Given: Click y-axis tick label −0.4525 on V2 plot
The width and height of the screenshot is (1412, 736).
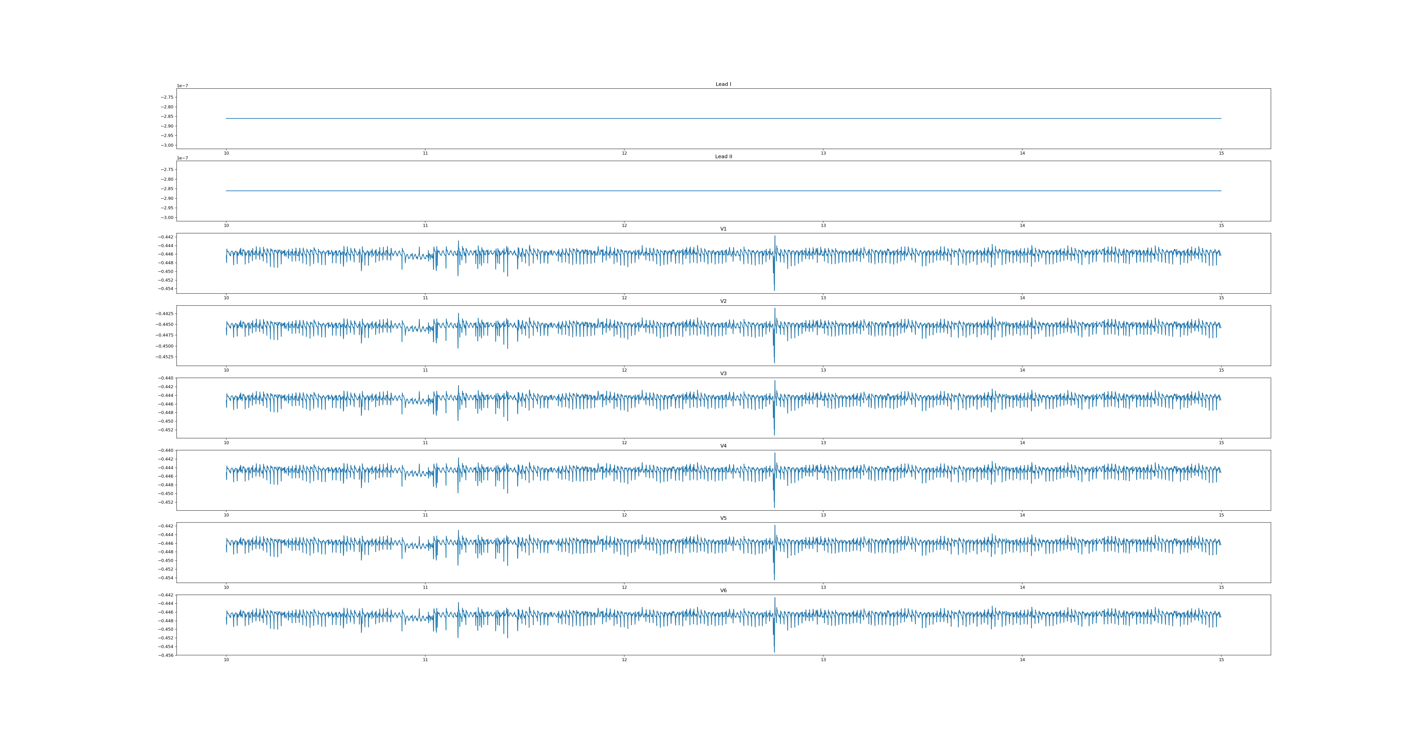Looking at the screenshot, I should [x=164, y=357].
